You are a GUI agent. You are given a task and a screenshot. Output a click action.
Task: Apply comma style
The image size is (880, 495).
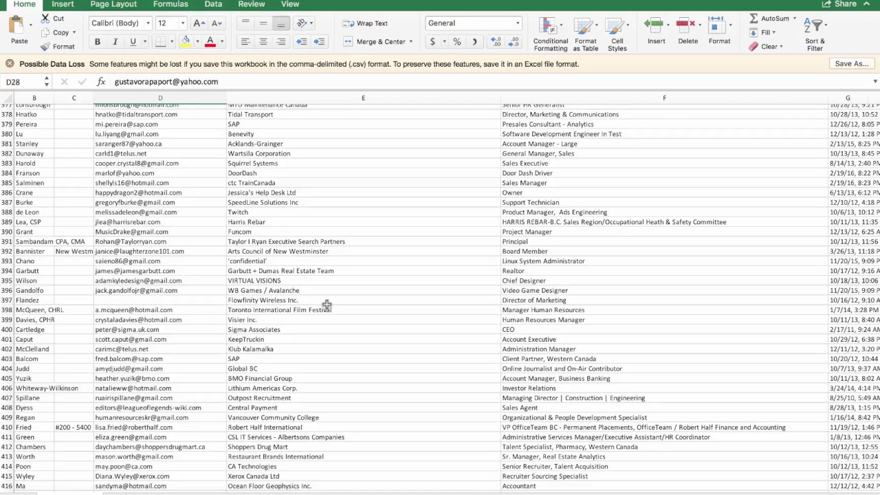click(x=474, y=42)
